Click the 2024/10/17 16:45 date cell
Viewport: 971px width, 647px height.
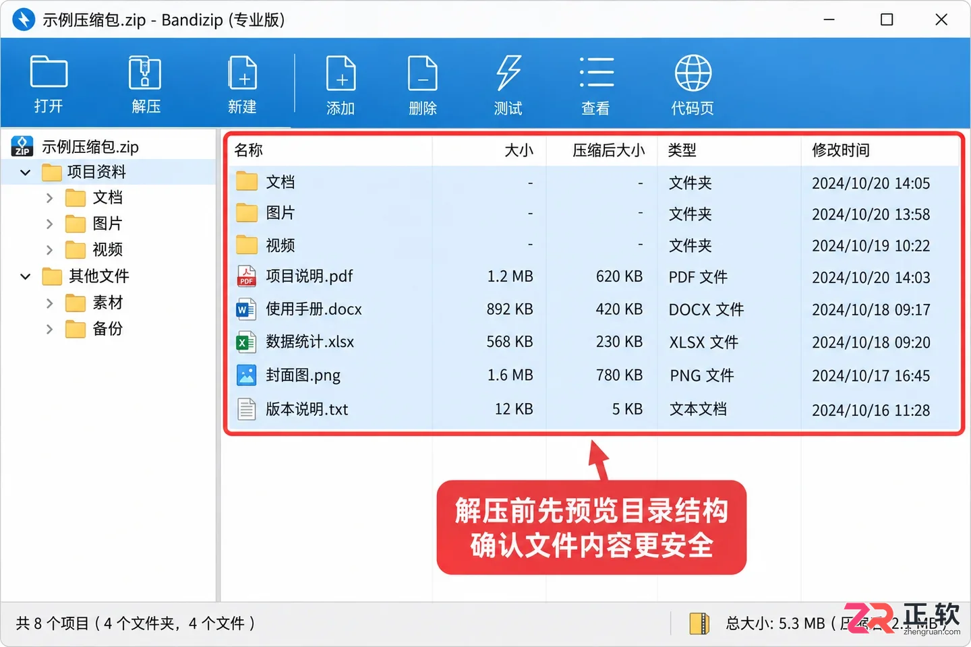point(871,376)
